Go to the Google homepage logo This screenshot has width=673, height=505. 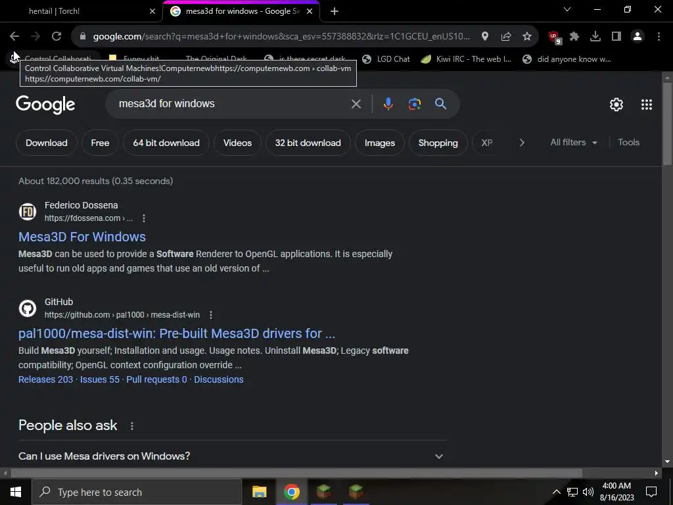pos(45,105)
